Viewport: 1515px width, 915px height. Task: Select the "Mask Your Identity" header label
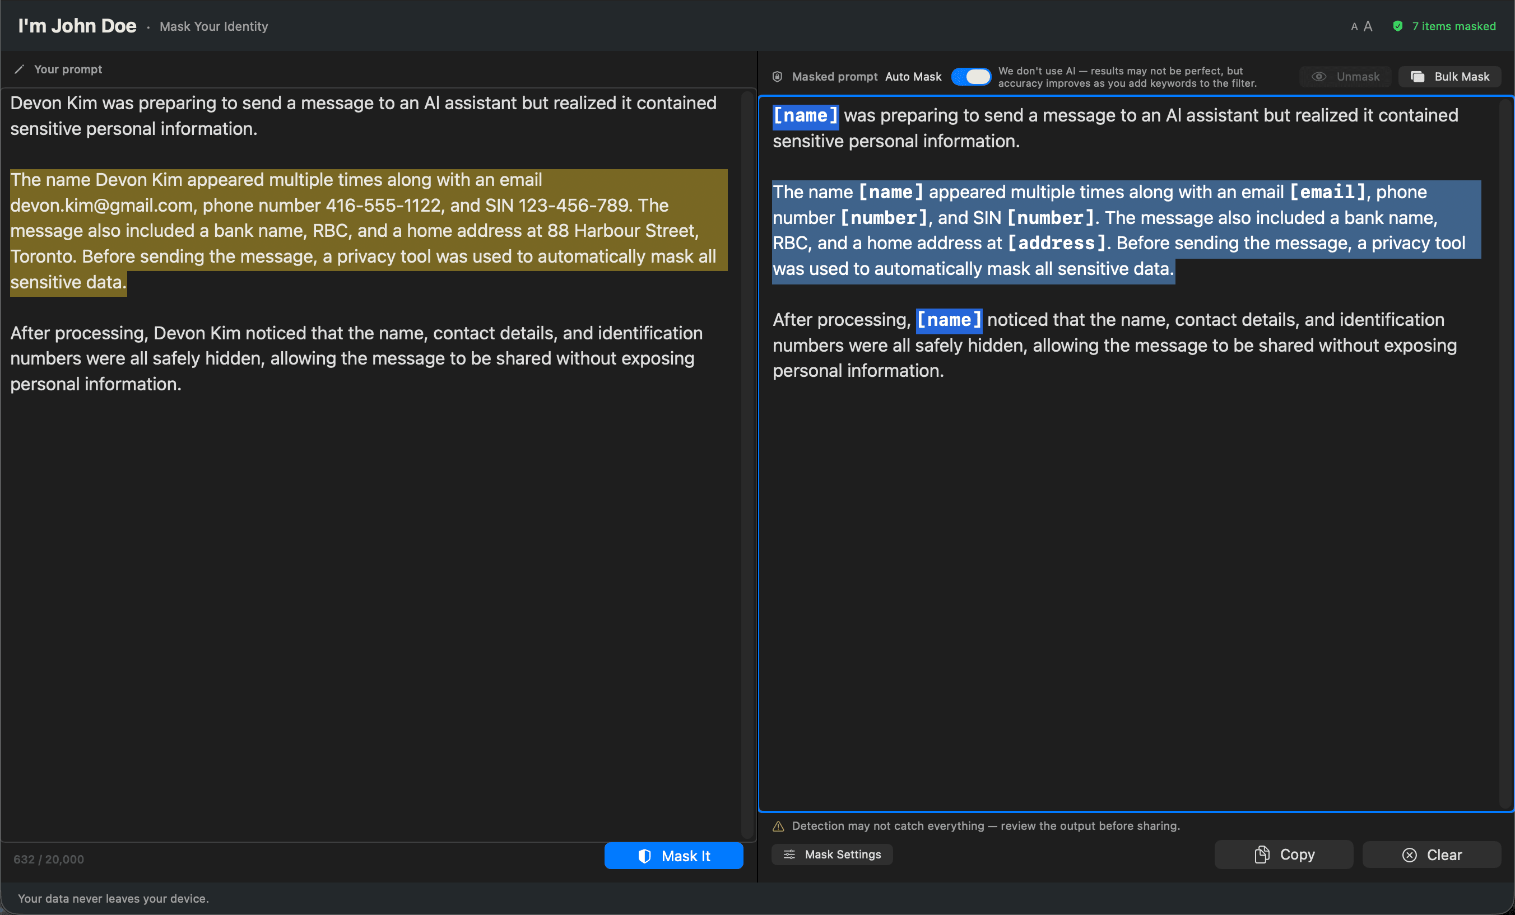213,26
